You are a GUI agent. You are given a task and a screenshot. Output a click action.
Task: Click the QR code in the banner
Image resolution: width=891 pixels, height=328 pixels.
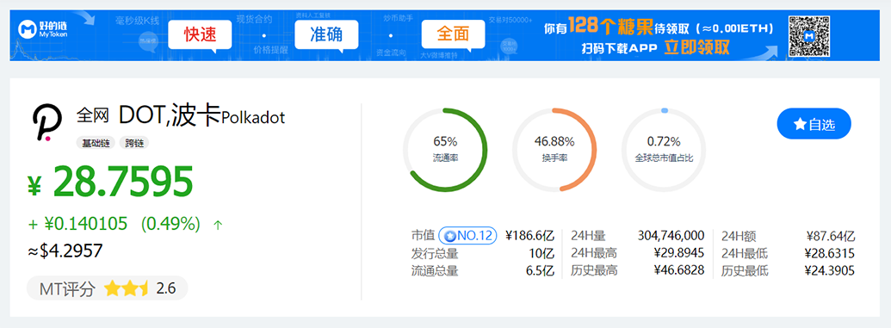[808, 35]
